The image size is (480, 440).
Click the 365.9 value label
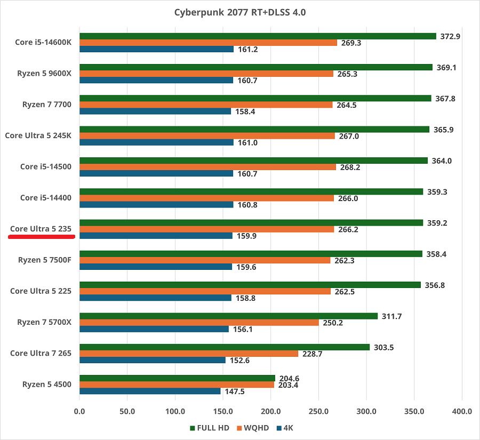(444, 130)
